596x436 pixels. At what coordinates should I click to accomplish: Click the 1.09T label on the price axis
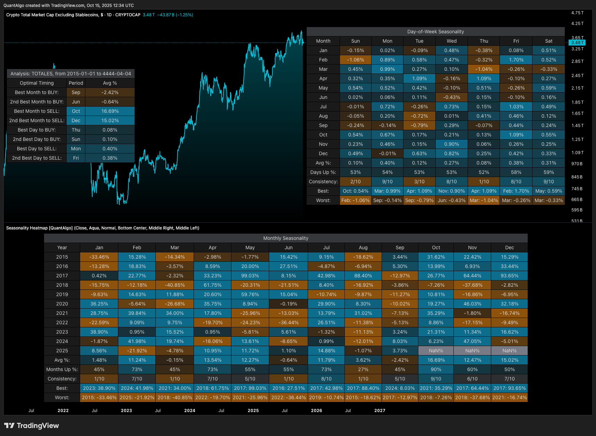[577, 153]
